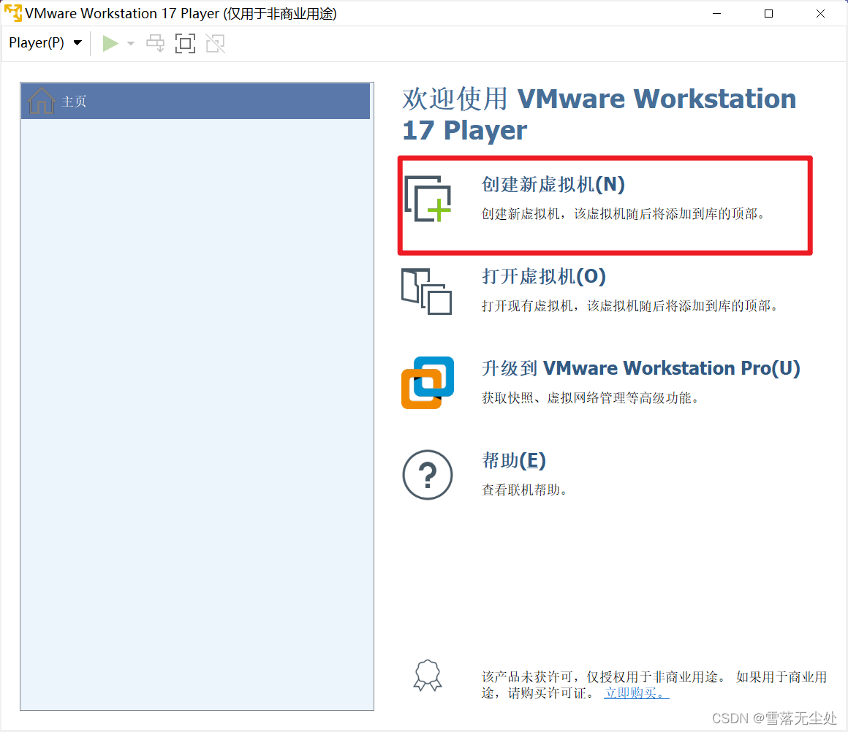Image resolution: width=848 pixels, height=732 pixels.
Task: Click text 获取快照、虚拟网络管理等高级功能
Action: [x=590, y=398]
